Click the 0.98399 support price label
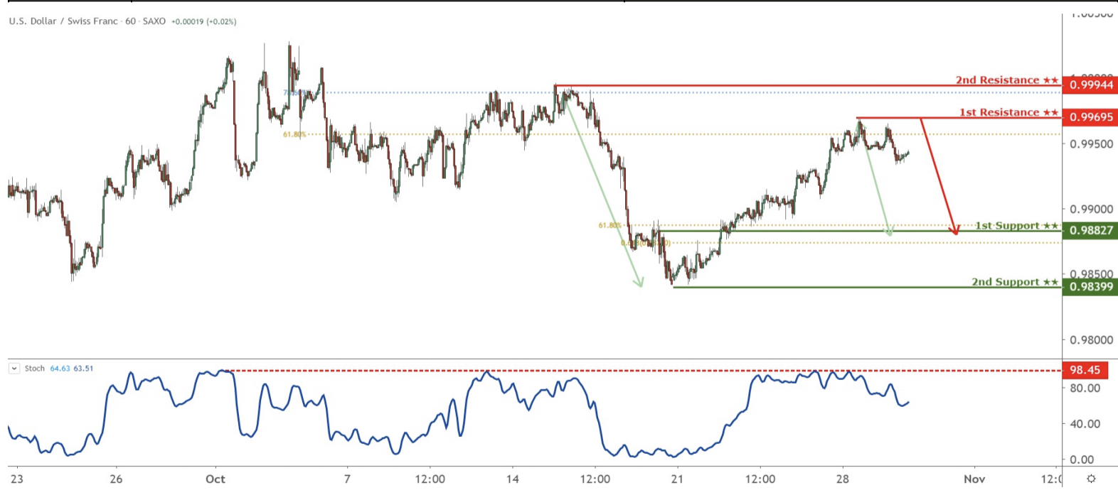 point(1090,287)
